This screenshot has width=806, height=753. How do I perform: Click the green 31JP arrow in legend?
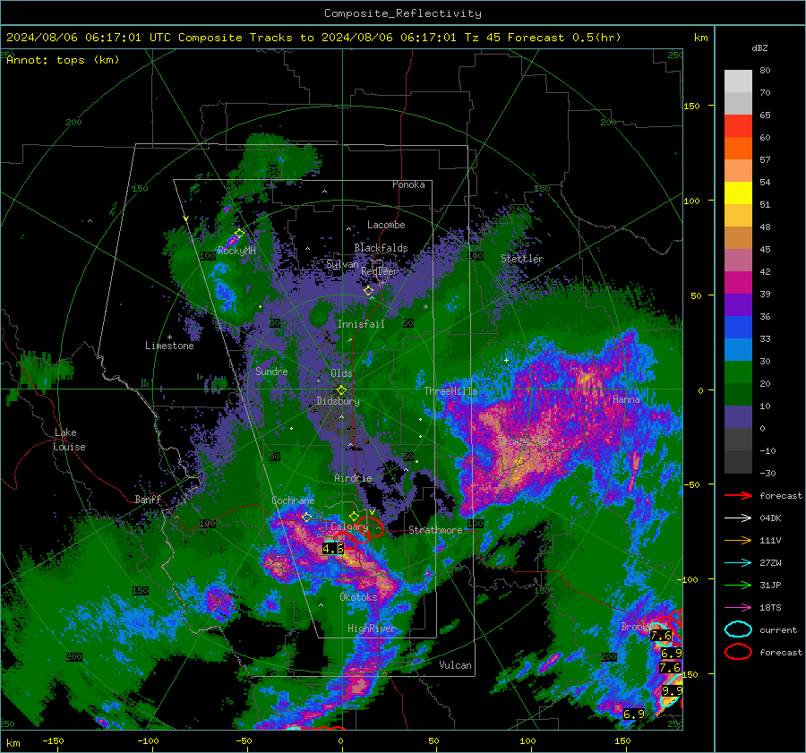pos(738,585)
